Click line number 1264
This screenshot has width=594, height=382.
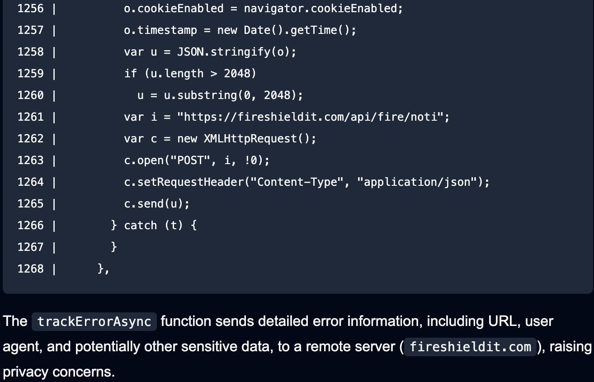30,182
